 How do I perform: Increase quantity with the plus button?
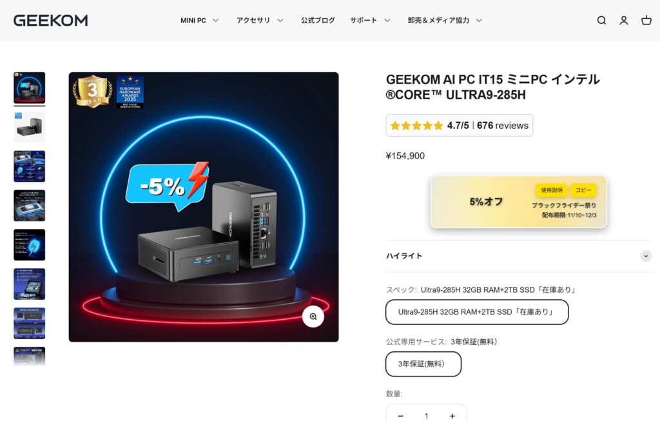(x=452, y=416)
